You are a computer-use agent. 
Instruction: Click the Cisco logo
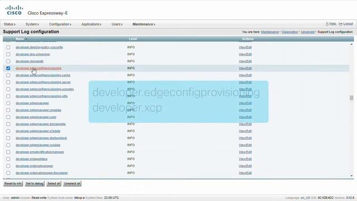click(x=14, y=10)
